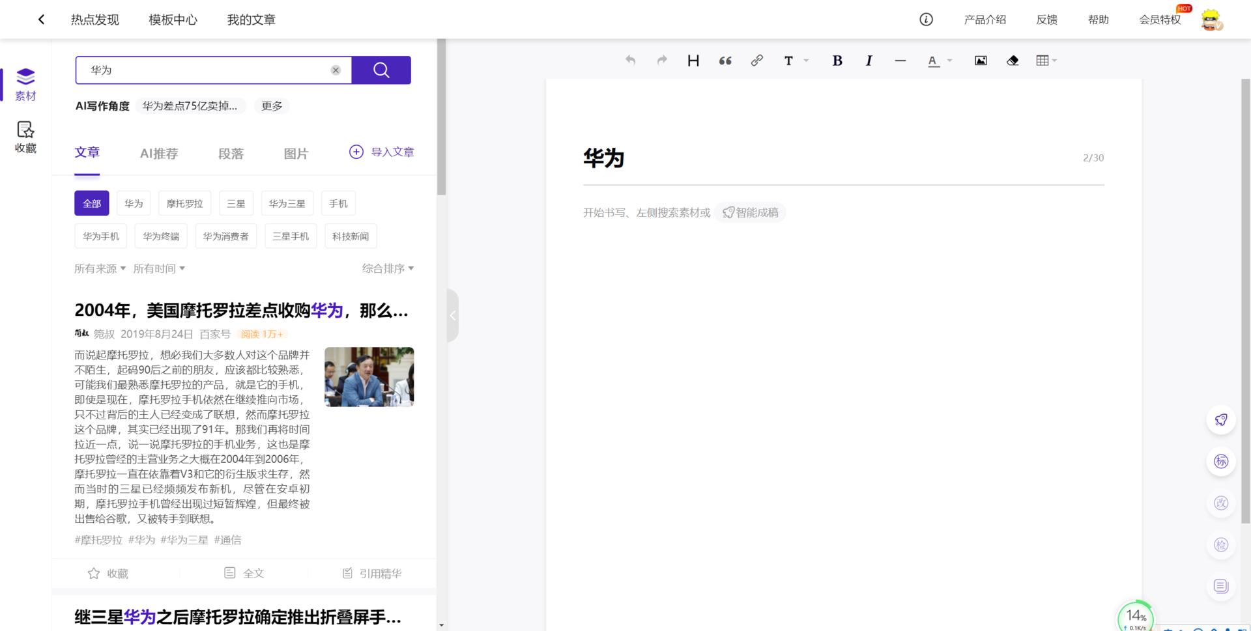Screen dimensions: 1251x631
Task: Click 引用精华 under the Motorola article
Action: (372, 573)
